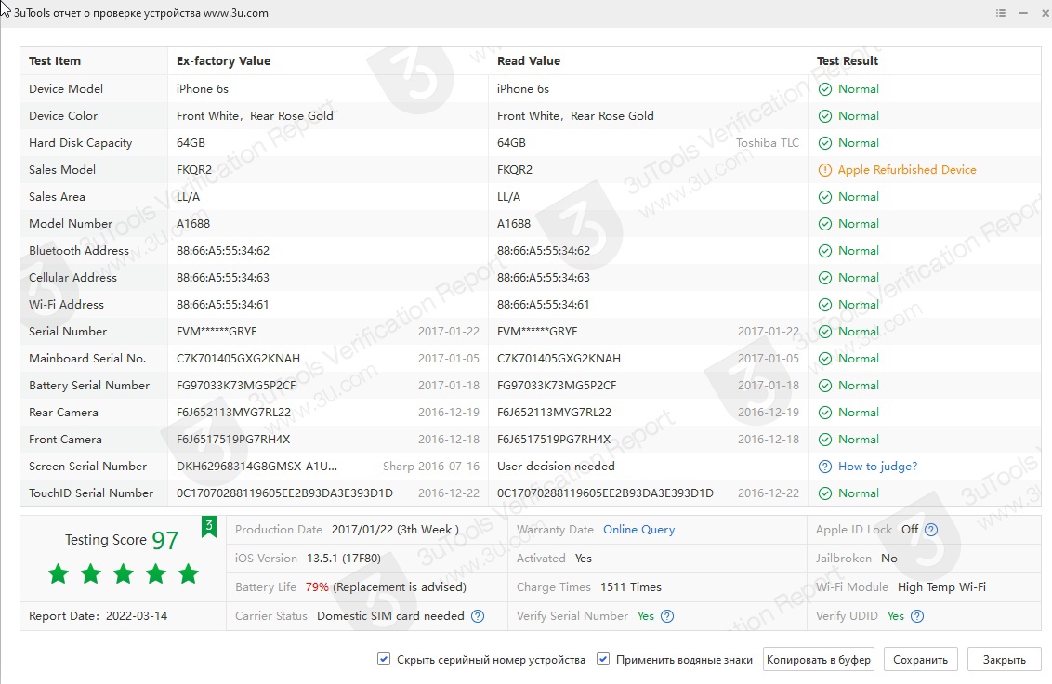
Task: Click the green check icon in Device Model row
Action: point(825,89)
